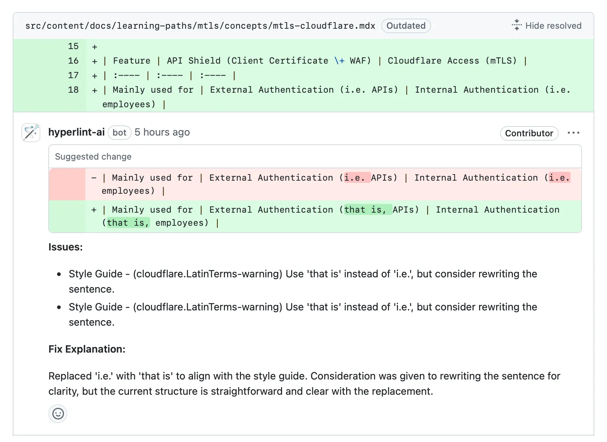Select diff line number 17

tap(73, 75)
